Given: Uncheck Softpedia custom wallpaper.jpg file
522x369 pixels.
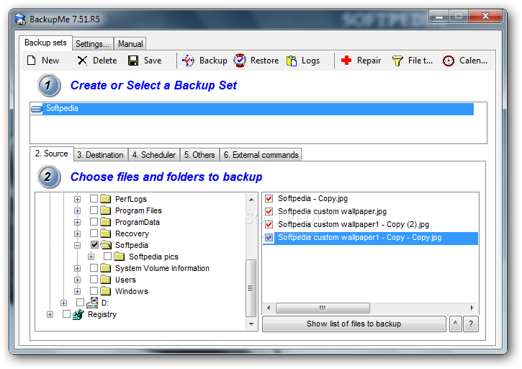Looking at the screenshot, I should 269,211.
